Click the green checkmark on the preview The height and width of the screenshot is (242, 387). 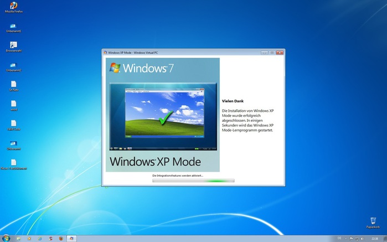click(166, 118)
